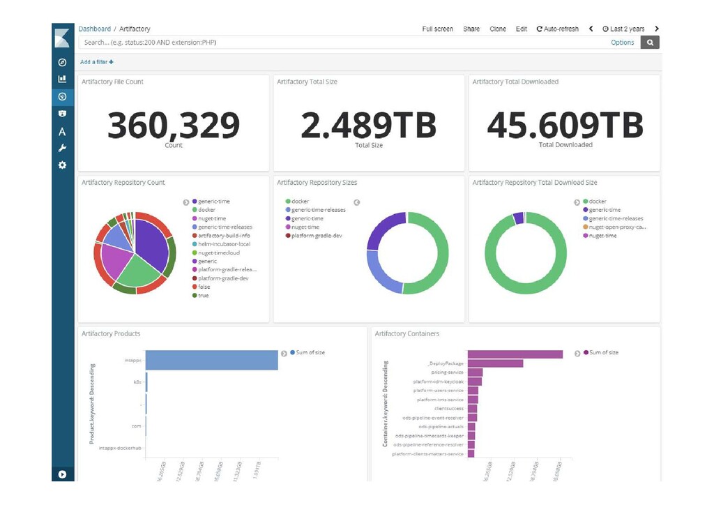Collapse the Artifactory Repository Count legend arrow
Image resolution: width=714 pixels, height=505 pixels.
[x=185, y=202]
